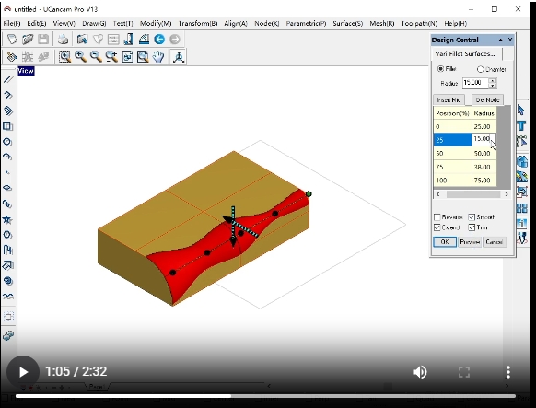The width and height of the screenshot is (536, 408).
Task: Click the video progress bar
Action: tap(265, 396)
